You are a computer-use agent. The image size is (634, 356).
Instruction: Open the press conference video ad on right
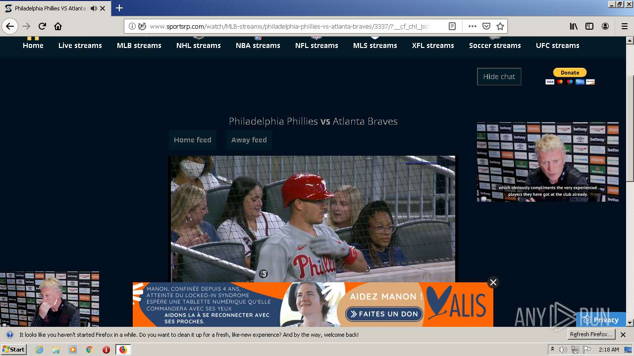click(x=548, y=162)
